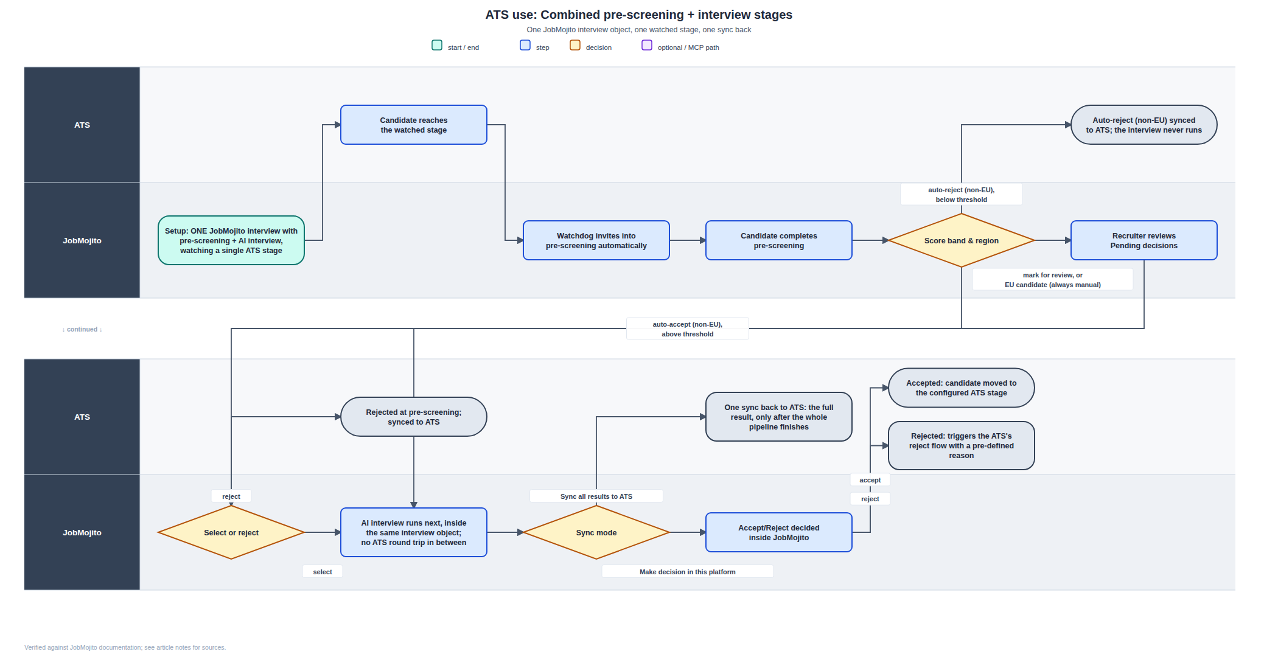
Task: Click the 'mark for review, or EU candidate' edge label
Action: click(x=1053, y=280)
